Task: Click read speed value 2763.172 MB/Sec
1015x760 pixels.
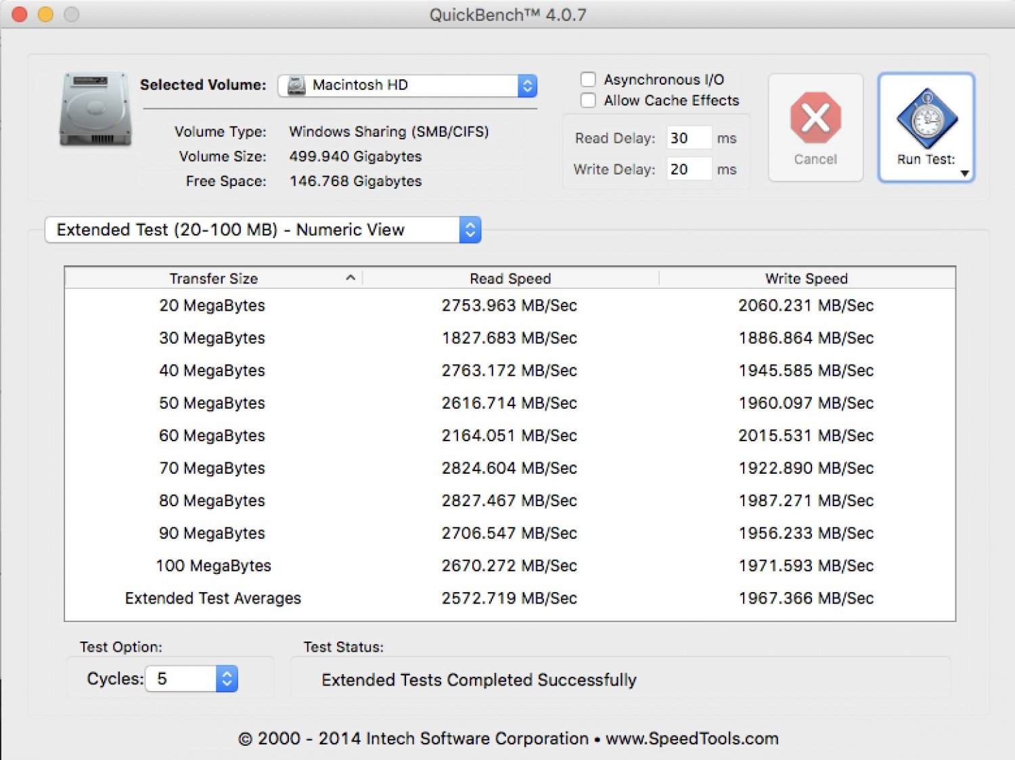Action: click(x=510, y=371)
